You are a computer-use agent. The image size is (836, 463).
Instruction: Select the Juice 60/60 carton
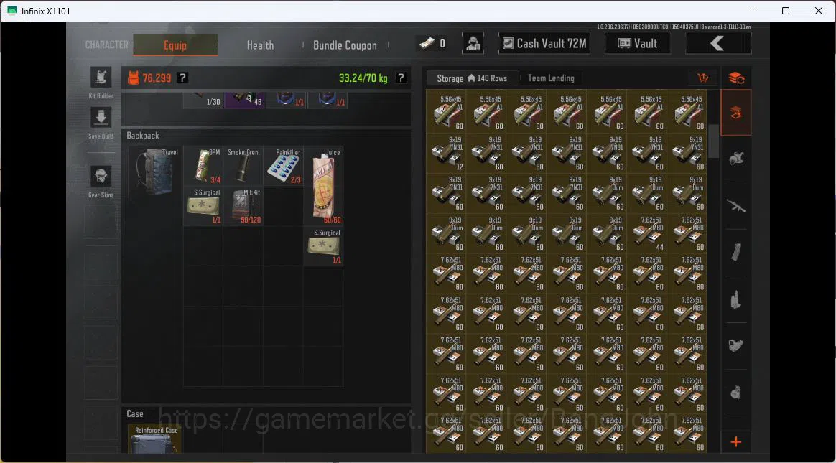point(324,185)
